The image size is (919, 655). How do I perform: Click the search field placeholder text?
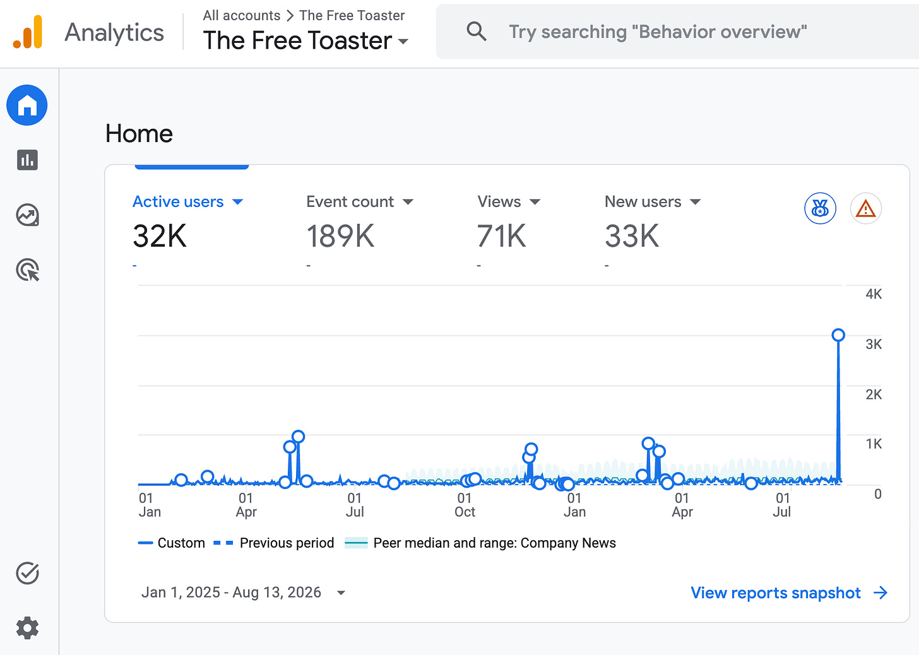(x=658, y=32)
